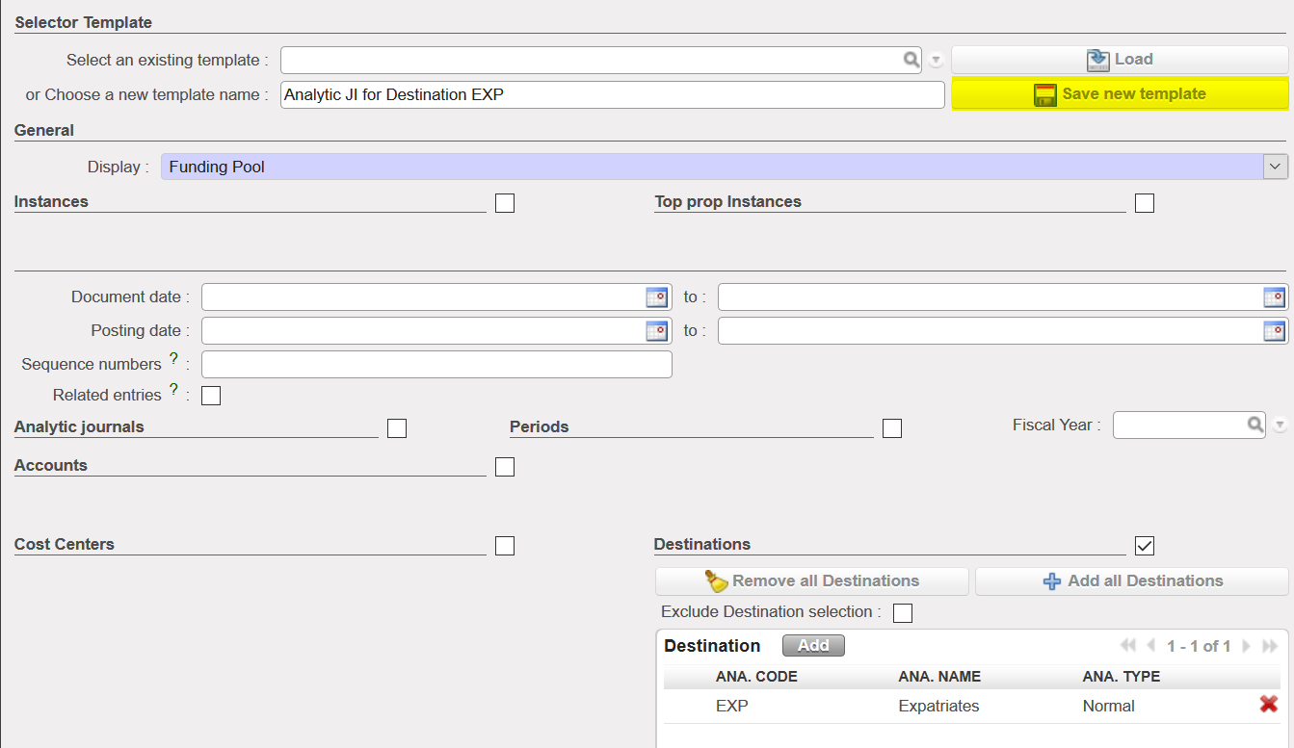Click Fiscal Year search magnifier icon
This screenshot has width=1294, height=748.
(x=1254, y=425)
